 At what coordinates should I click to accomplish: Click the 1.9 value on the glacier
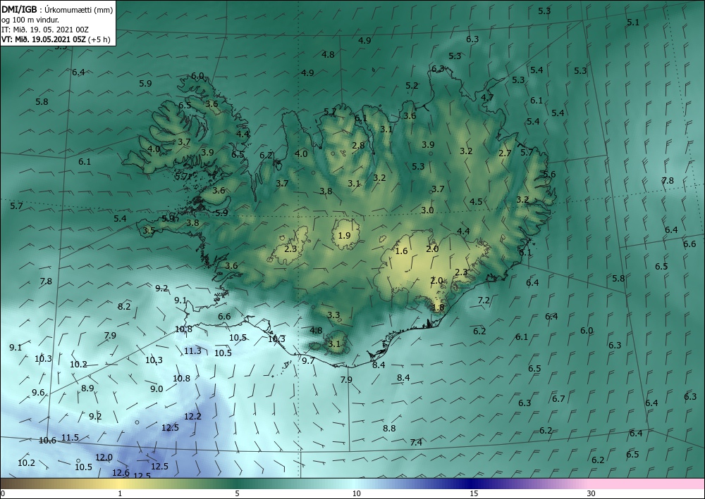point(344,236)
